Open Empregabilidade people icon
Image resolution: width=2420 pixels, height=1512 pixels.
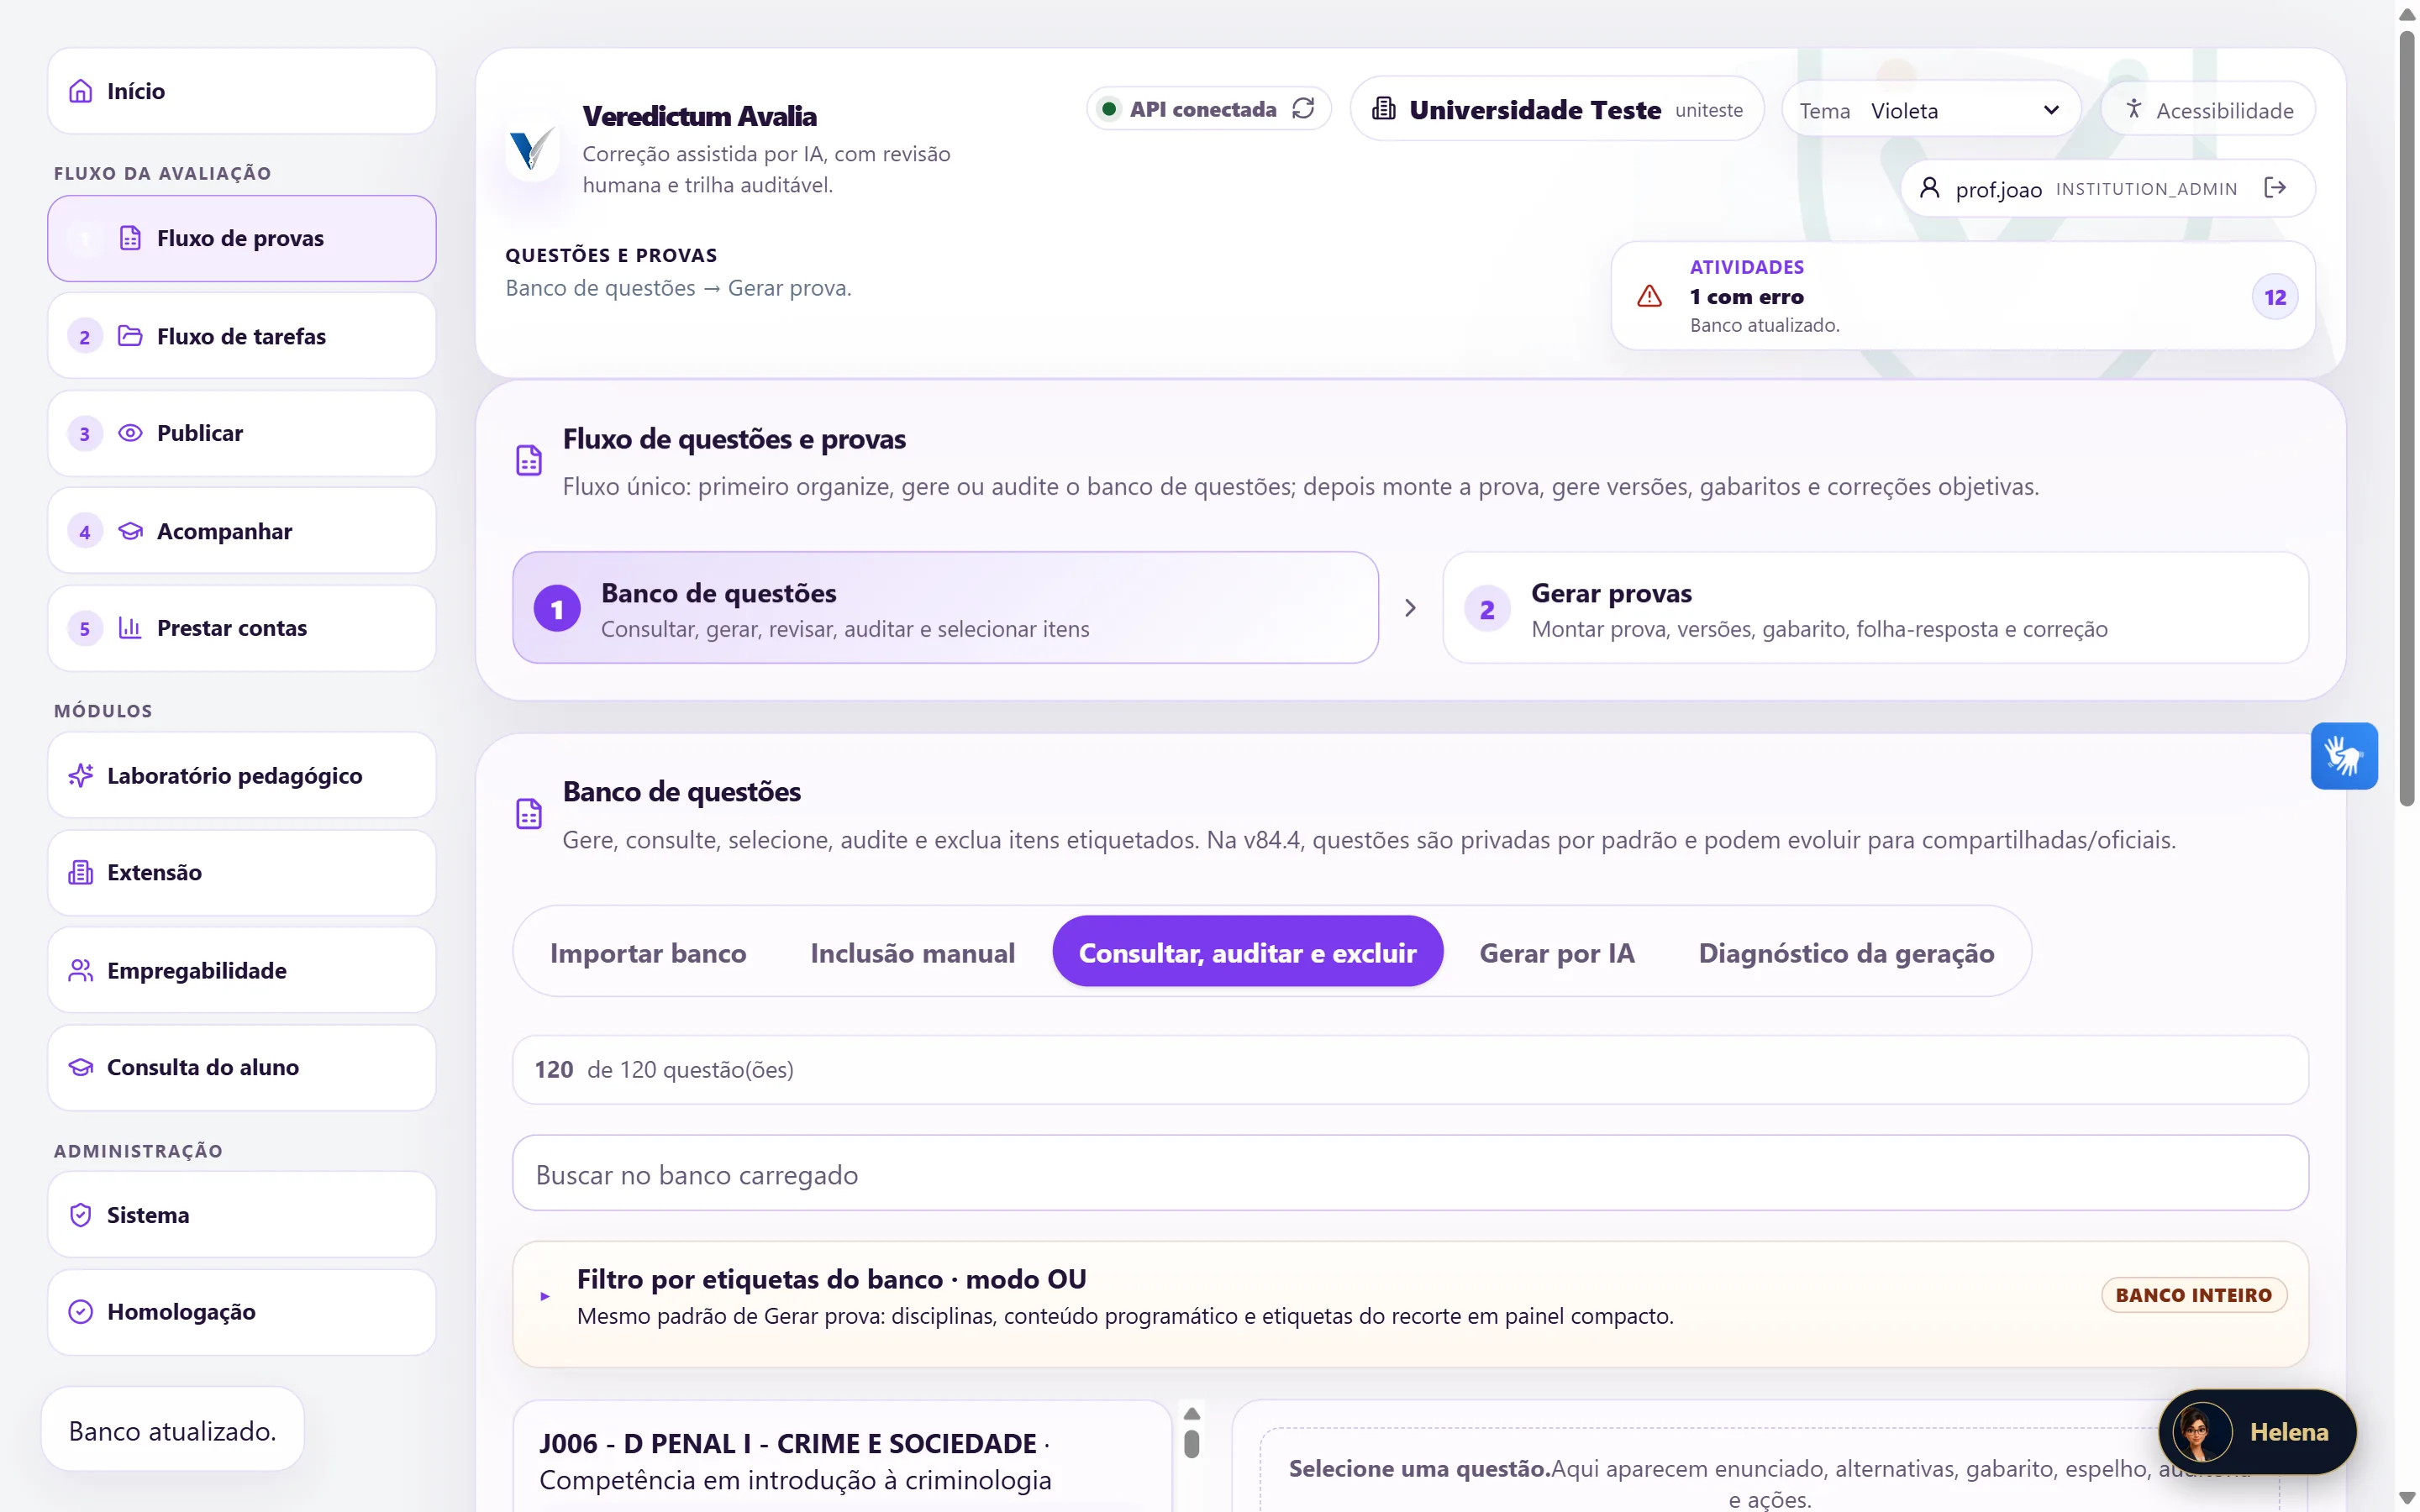(x=81, y=970)
